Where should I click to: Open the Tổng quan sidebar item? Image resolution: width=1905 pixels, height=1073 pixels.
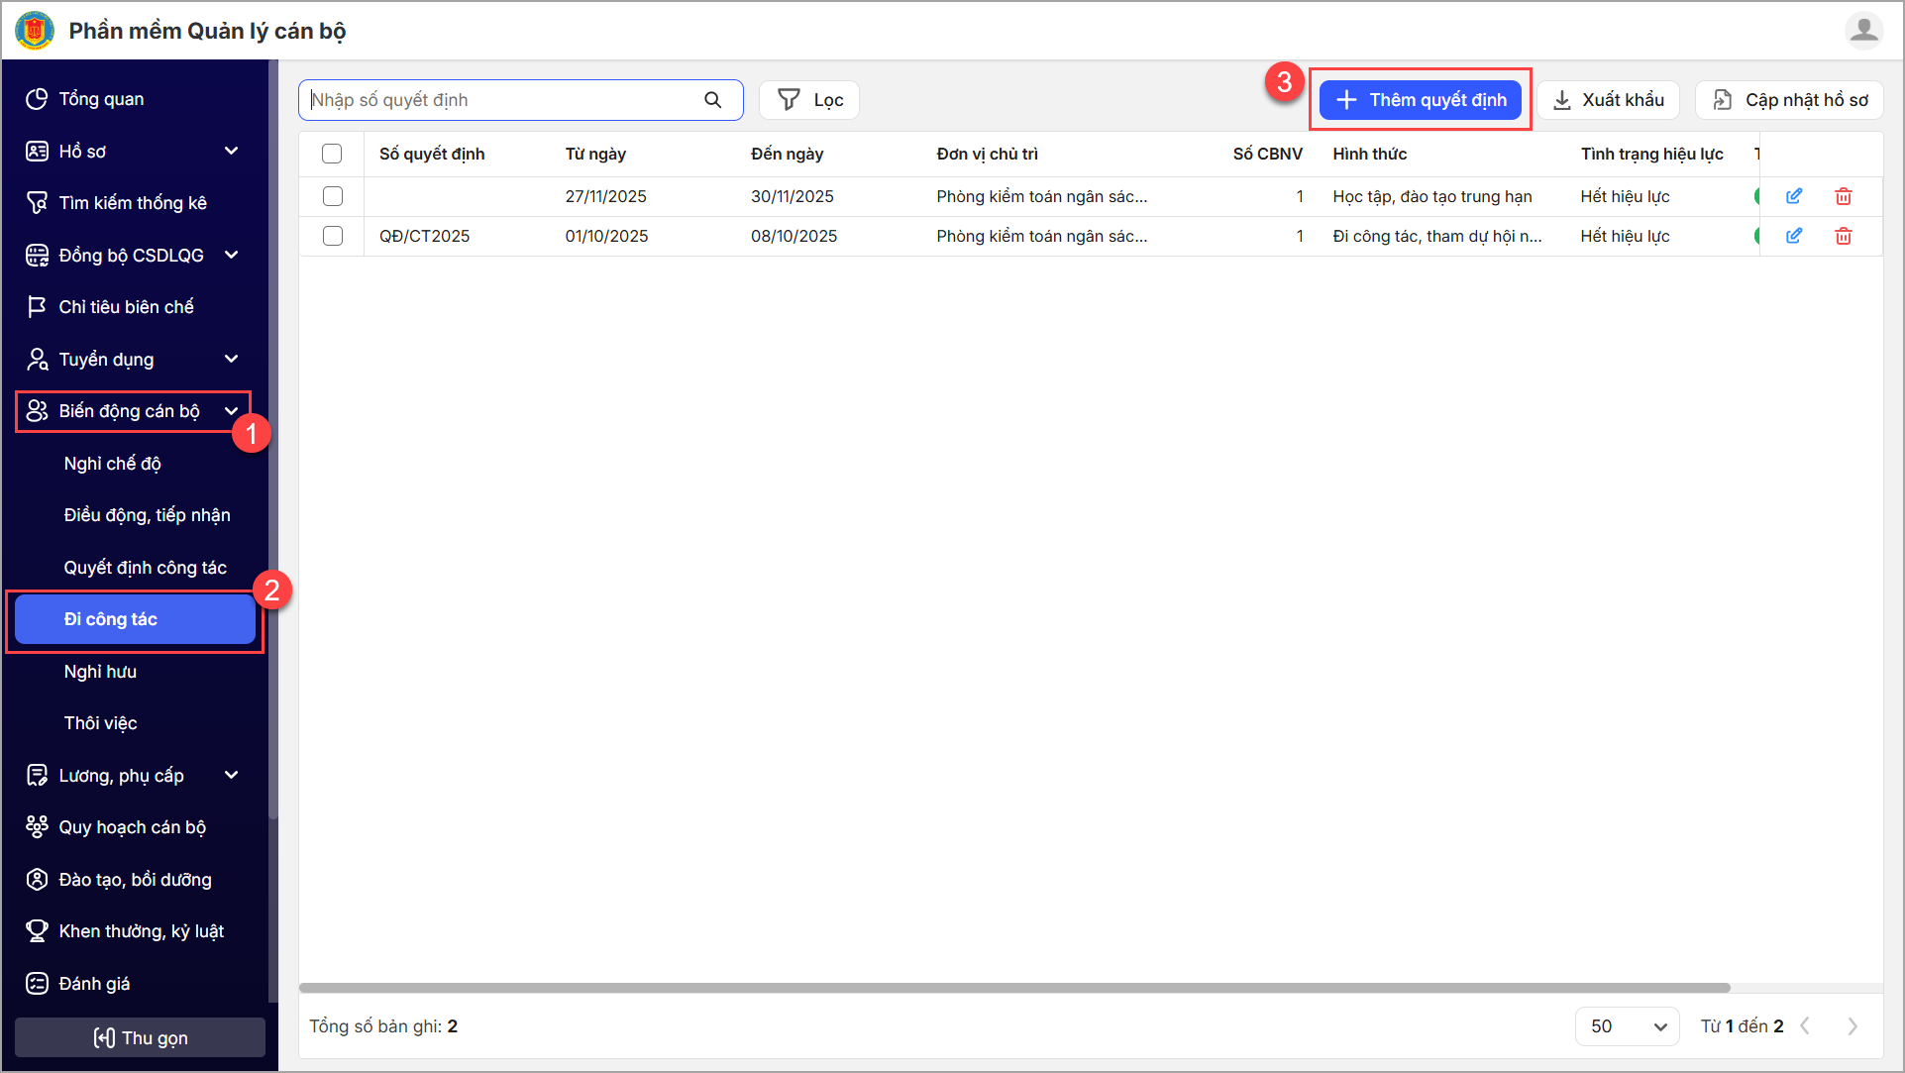[x=101, y=99]
